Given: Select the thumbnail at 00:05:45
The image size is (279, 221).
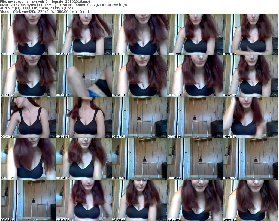Looking at the screenshot, I should point(139,200).
